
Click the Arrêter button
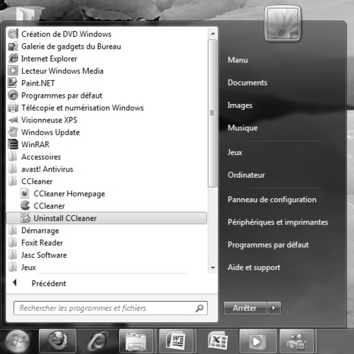245,308
